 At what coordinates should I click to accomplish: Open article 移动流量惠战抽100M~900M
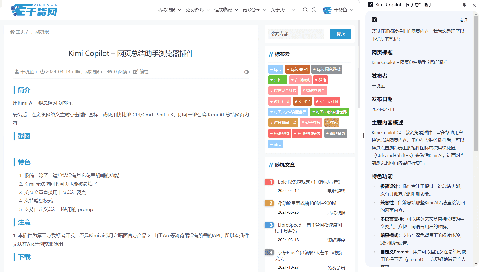click(x=307, y=203)
